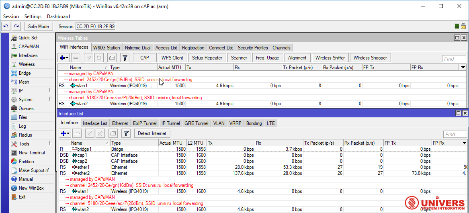Open Make Supout.rif in the sidebar
The image size is (469, 213).
point(33,170)
